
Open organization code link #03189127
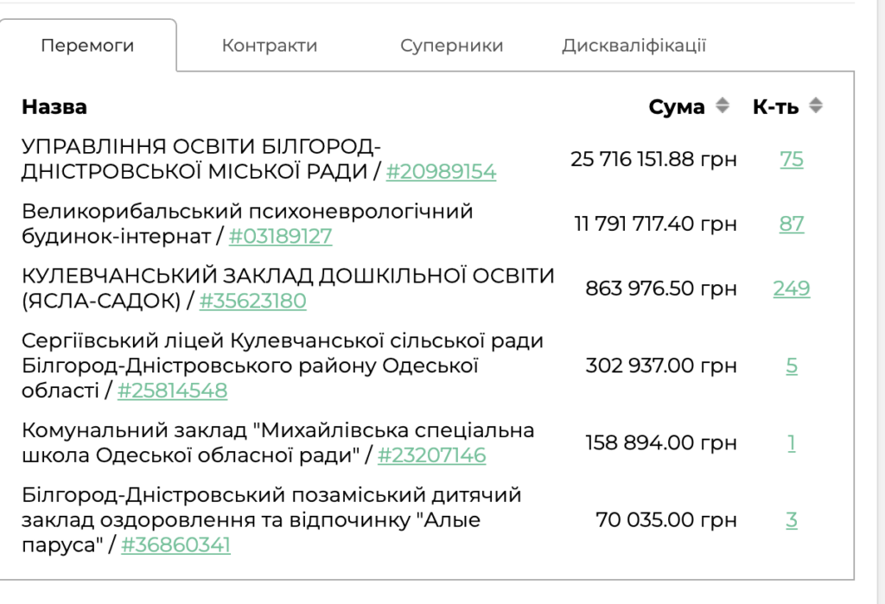(280, 237)
